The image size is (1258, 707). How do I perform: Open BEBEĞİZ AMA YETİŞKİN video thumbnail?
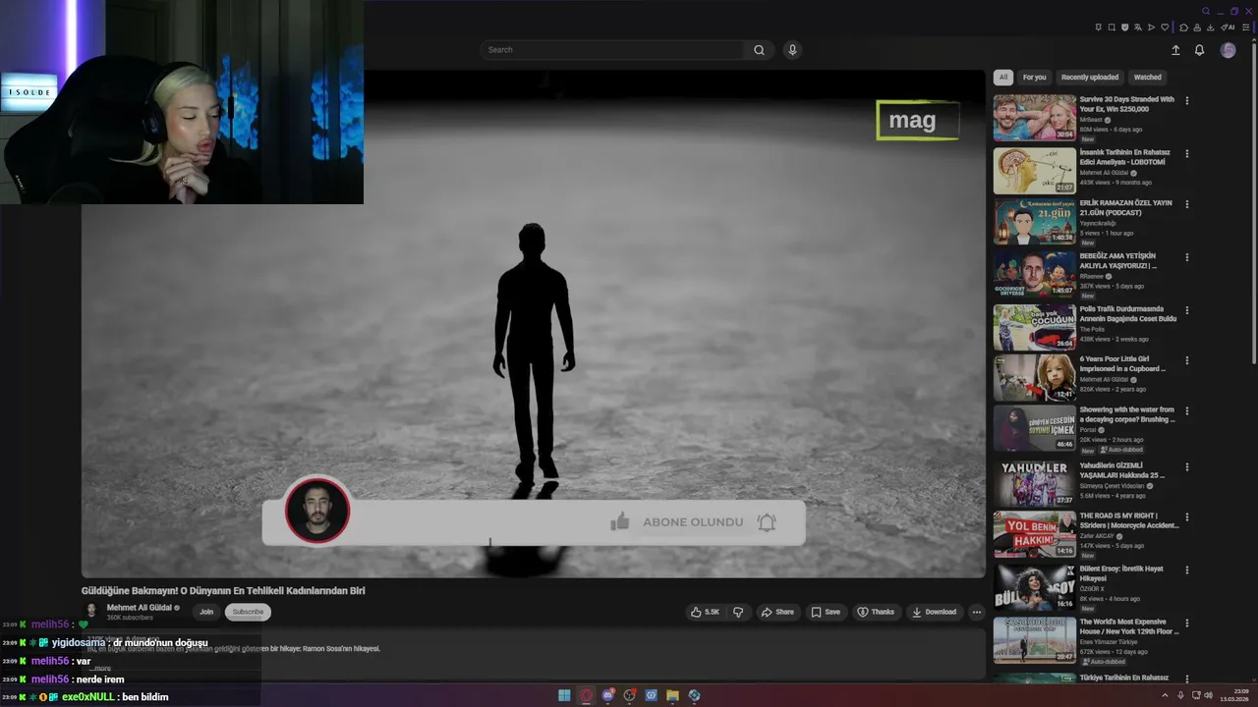[1034, 274]
